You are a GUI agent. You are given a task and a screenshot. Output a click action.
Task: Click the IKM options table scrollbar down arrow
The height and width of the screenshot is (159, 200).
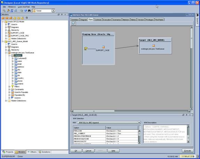[139, 143]
